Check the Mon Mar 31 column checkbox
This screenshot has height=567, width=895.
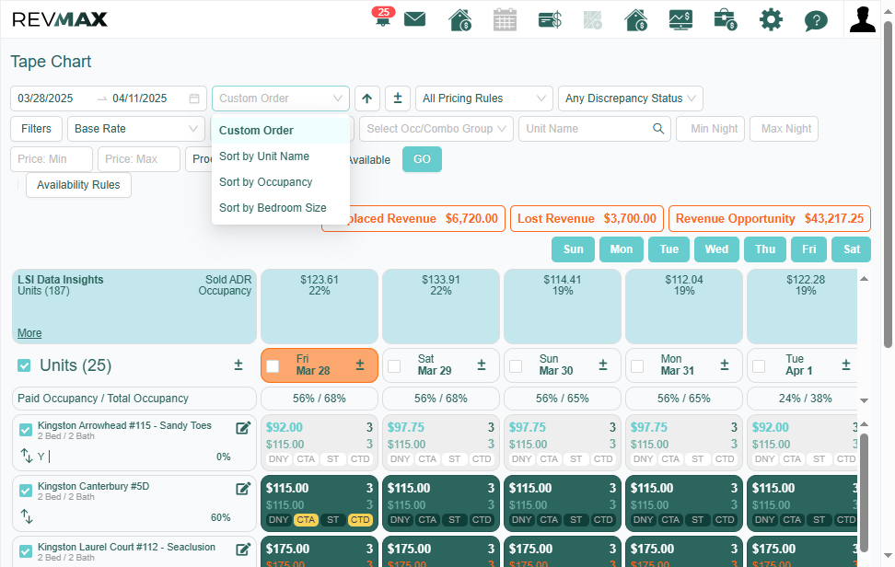click(x=637, y=366)
